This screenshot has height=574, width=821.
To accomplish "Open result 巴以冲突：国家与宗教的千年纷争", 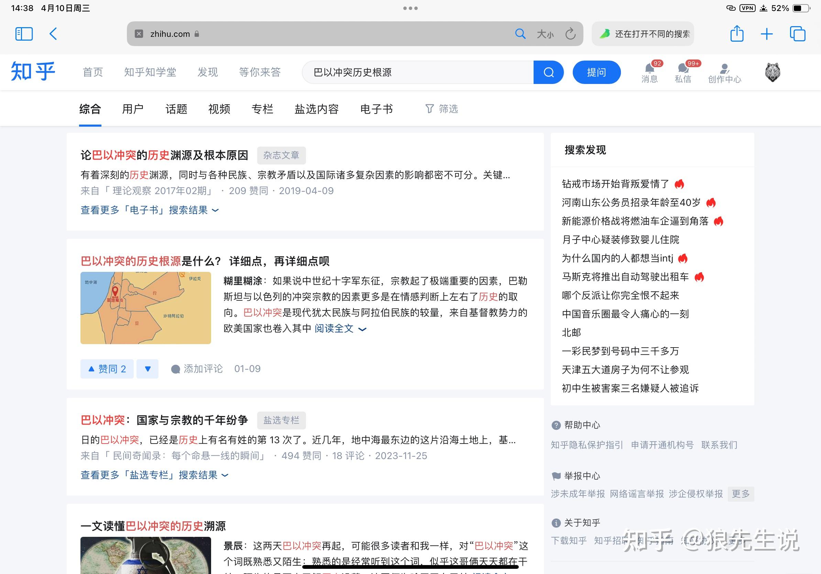I will 164,420.
